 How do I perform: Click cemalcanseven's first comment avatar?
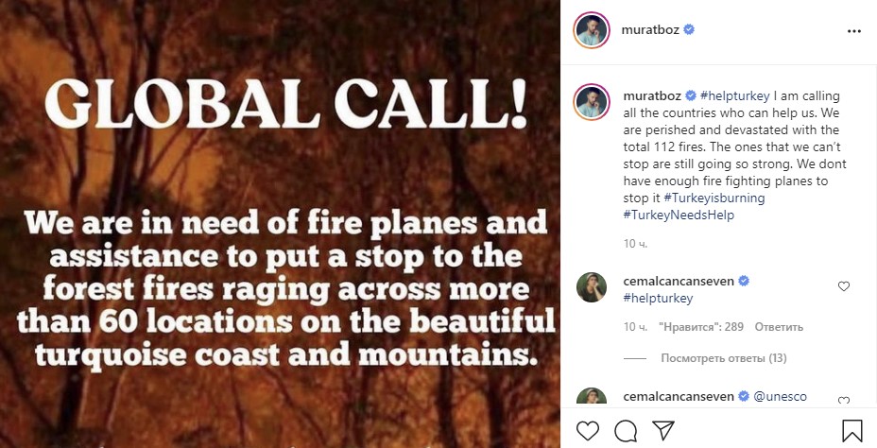[x=592, y=287]
